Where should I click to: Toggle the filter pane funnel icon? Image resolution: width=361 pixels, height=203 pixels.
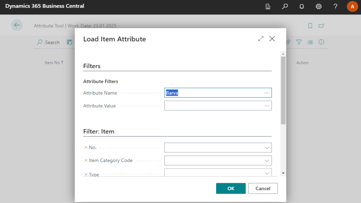pyautogui.click(x=299, y=42)
